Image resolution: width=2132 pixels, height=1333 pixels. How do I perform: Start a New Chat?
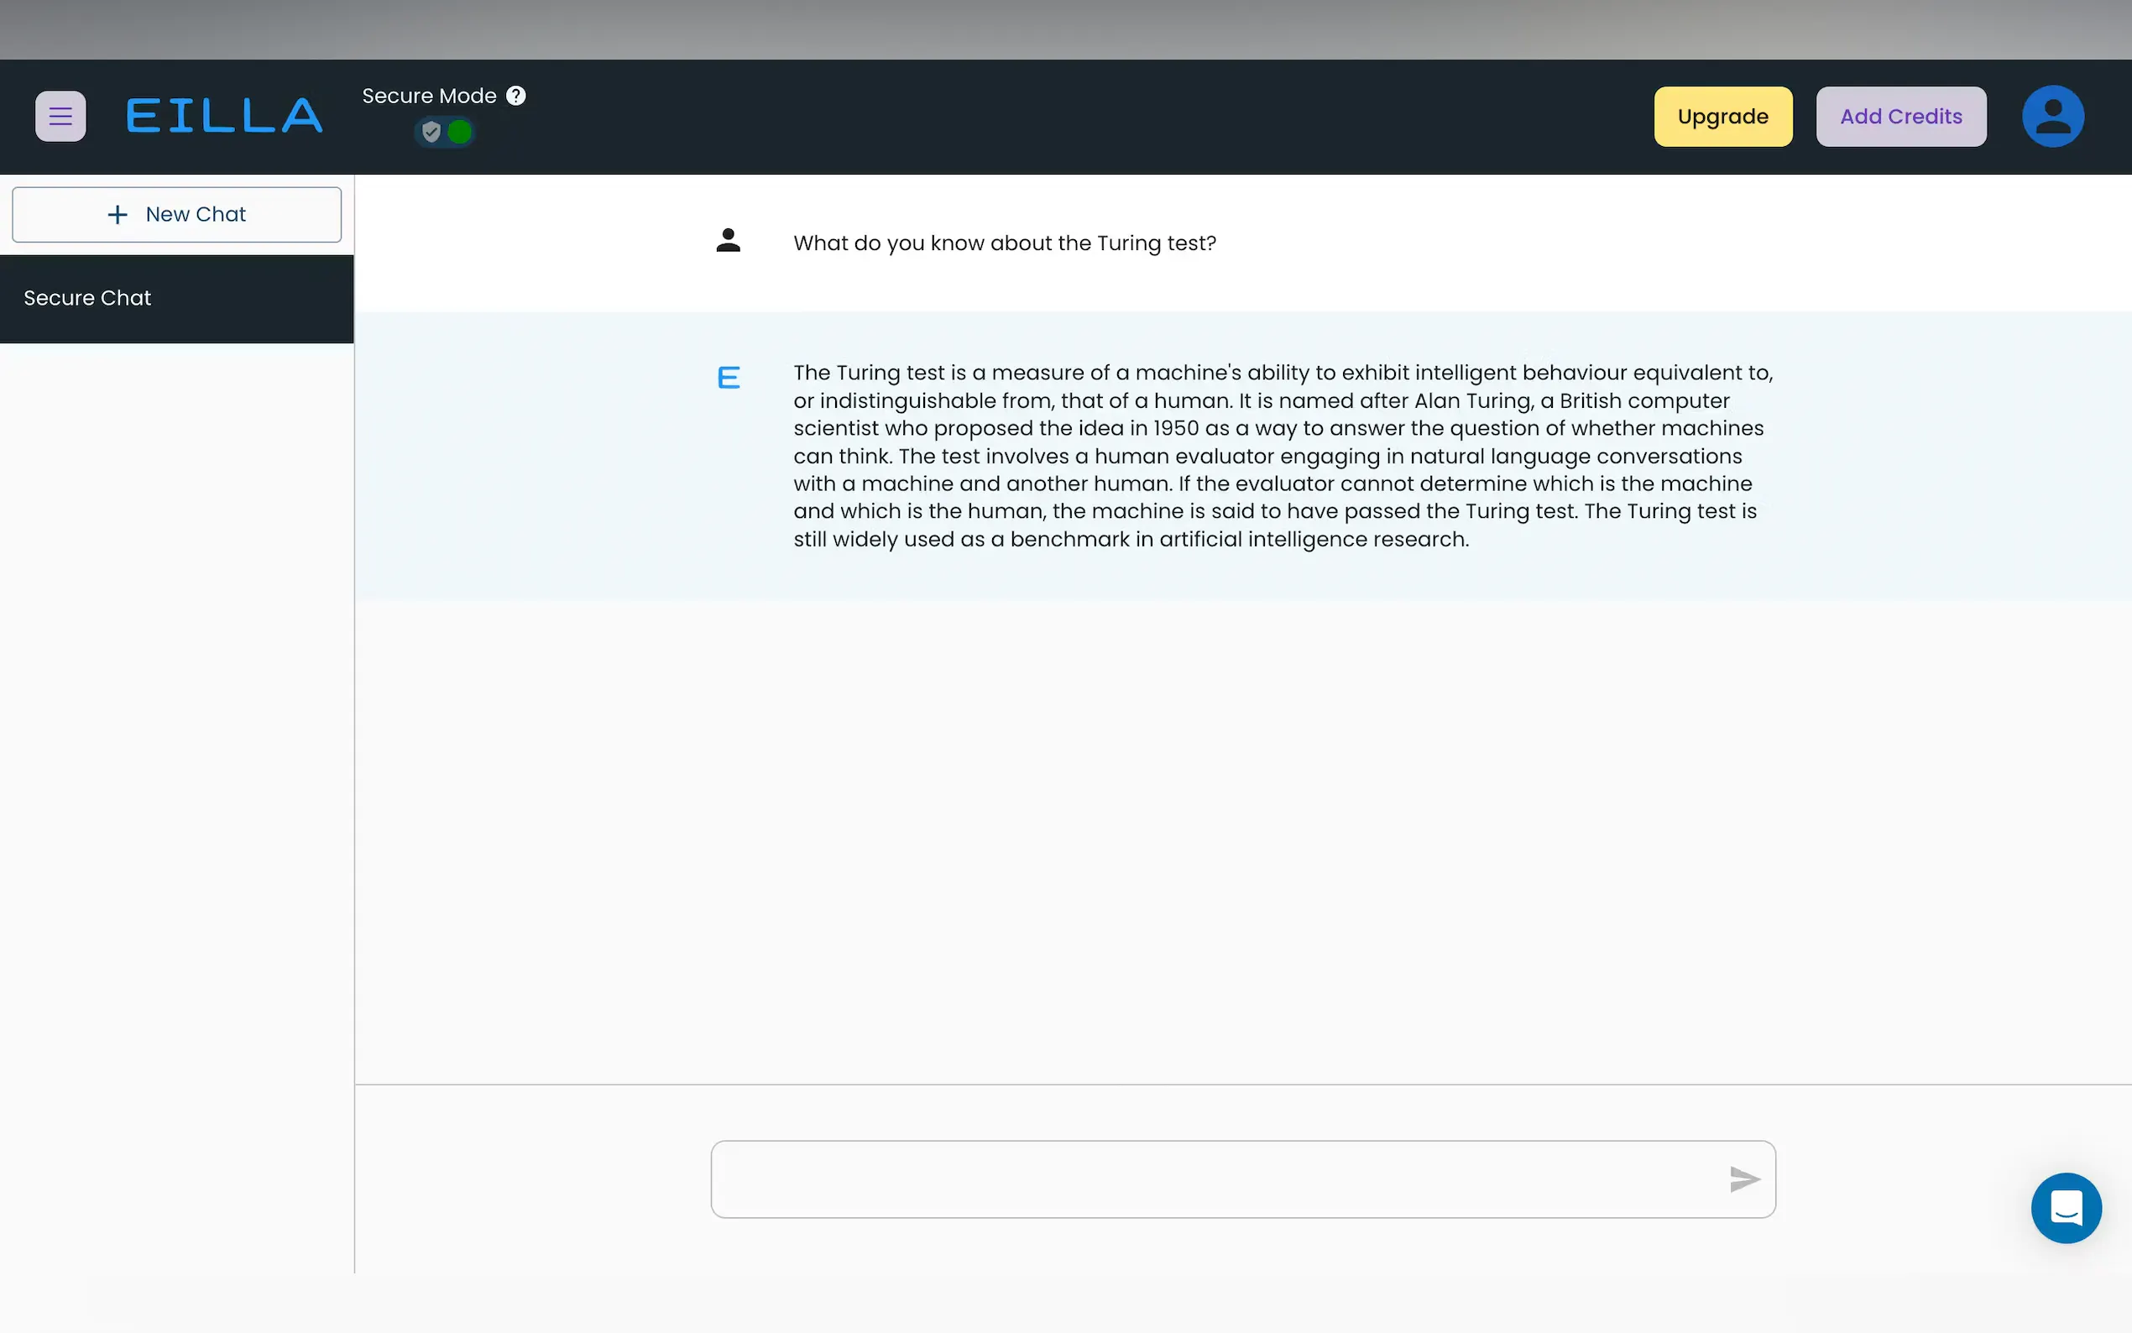[x=176, y=214]
